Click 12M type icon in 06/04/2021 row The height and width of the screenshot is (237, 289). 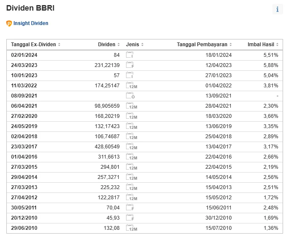132,106
